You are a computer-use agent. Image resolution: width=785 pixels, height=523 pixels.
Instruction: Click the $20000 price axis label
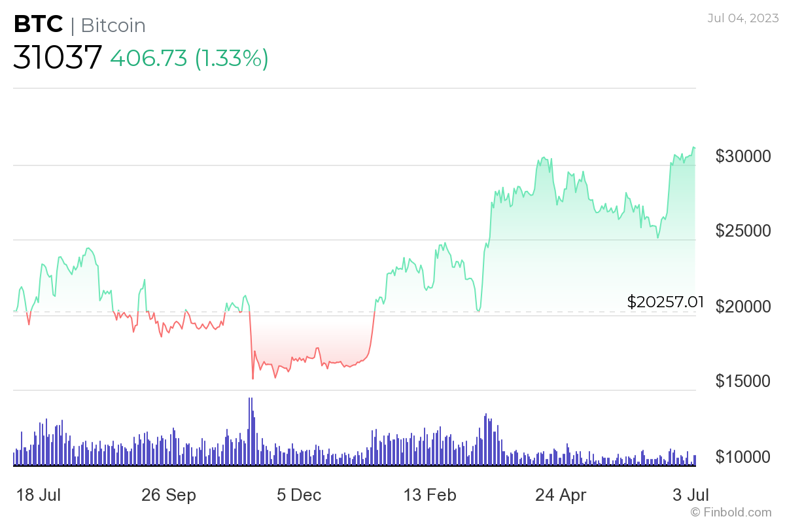744,307
